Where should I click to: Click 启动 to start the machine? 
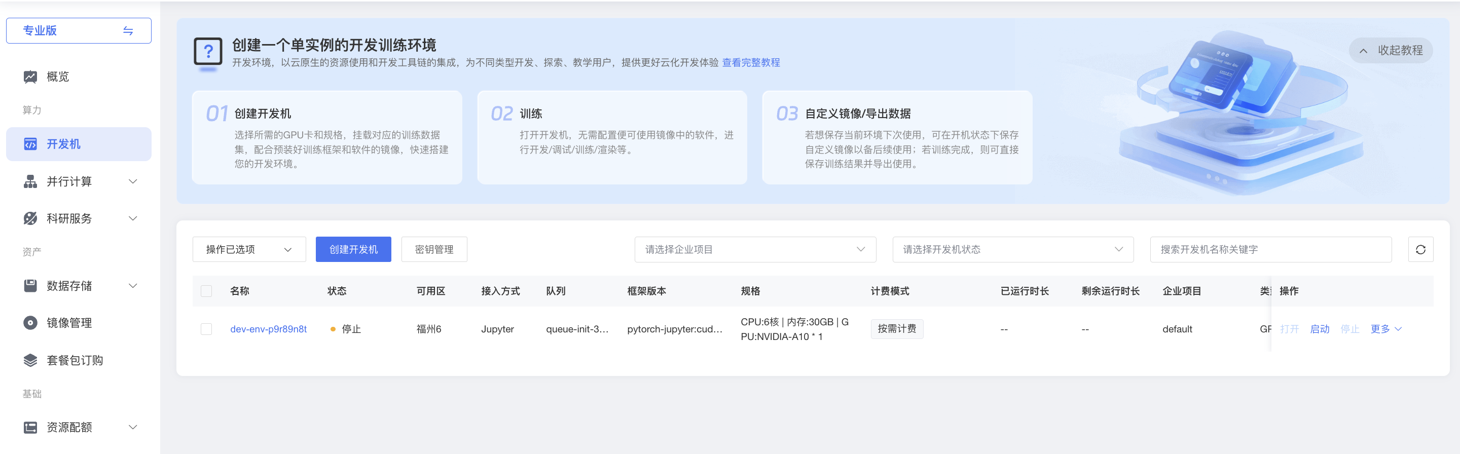1320,329
